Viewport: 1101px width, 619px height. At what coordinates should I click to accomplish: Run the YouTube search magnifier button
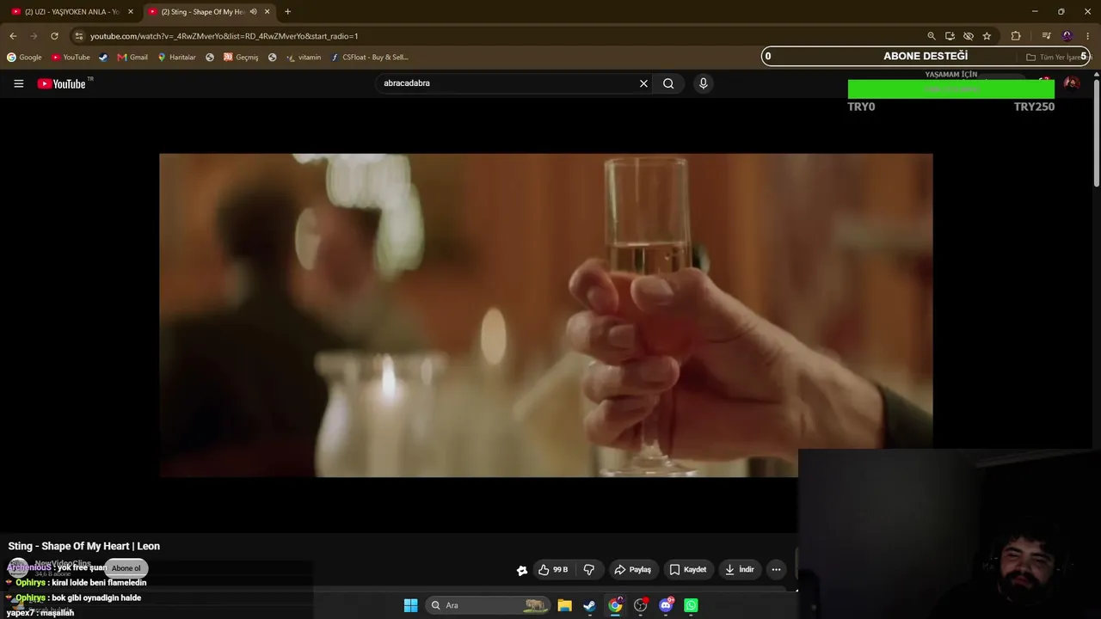click(x=668, y=83)
